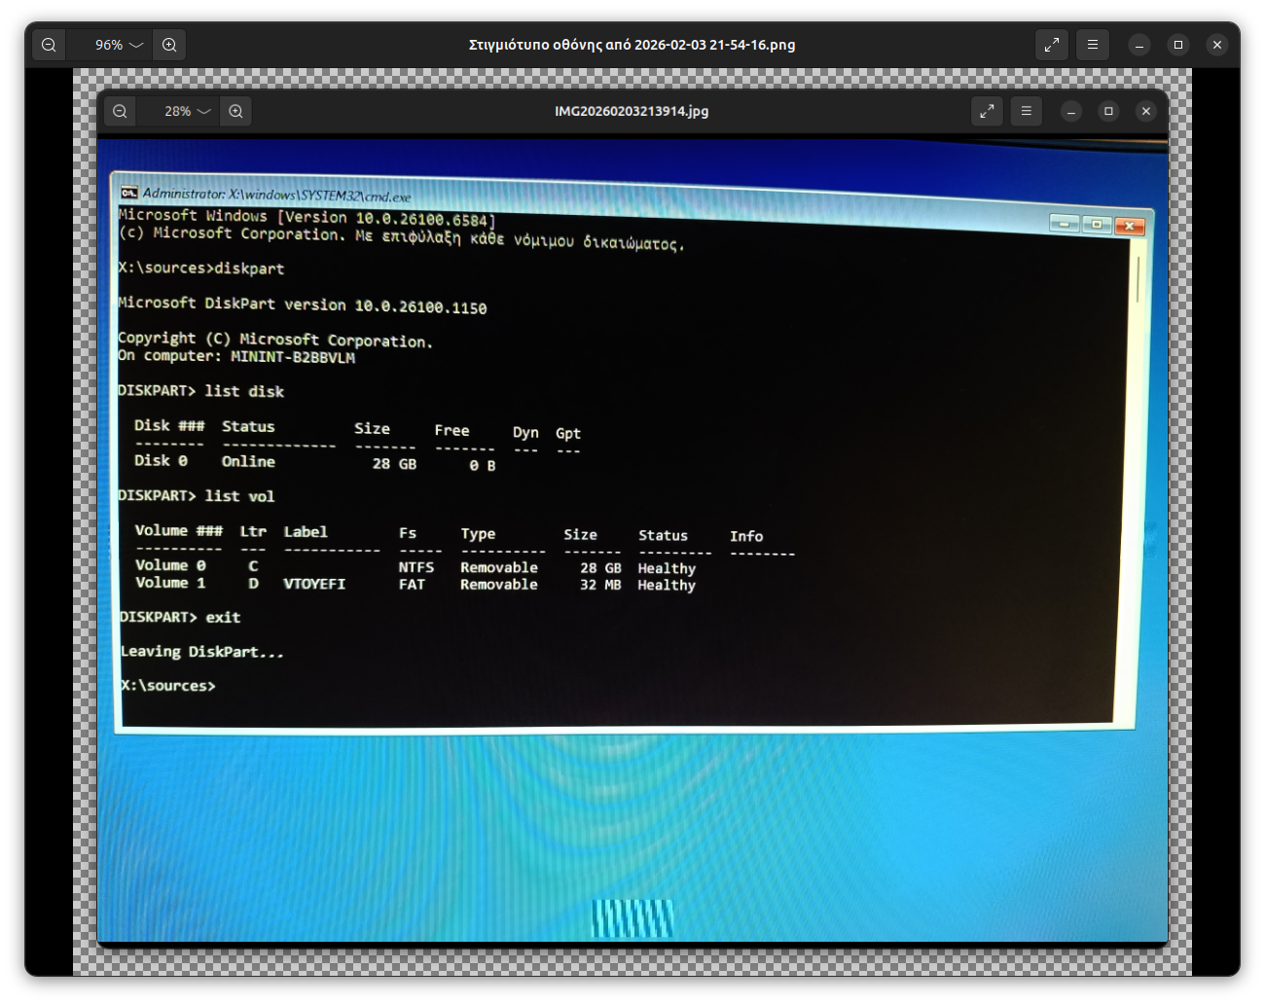The width and height of the screenshot is (1265, 1004).
Task: Click zoom out magnifier beside 28%
Action: (x=120, y=111)
